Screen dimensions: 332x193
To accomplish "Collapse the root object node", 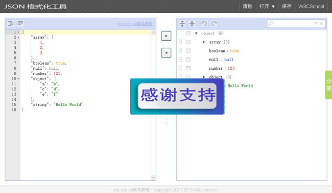I will (x=196, y=34).
